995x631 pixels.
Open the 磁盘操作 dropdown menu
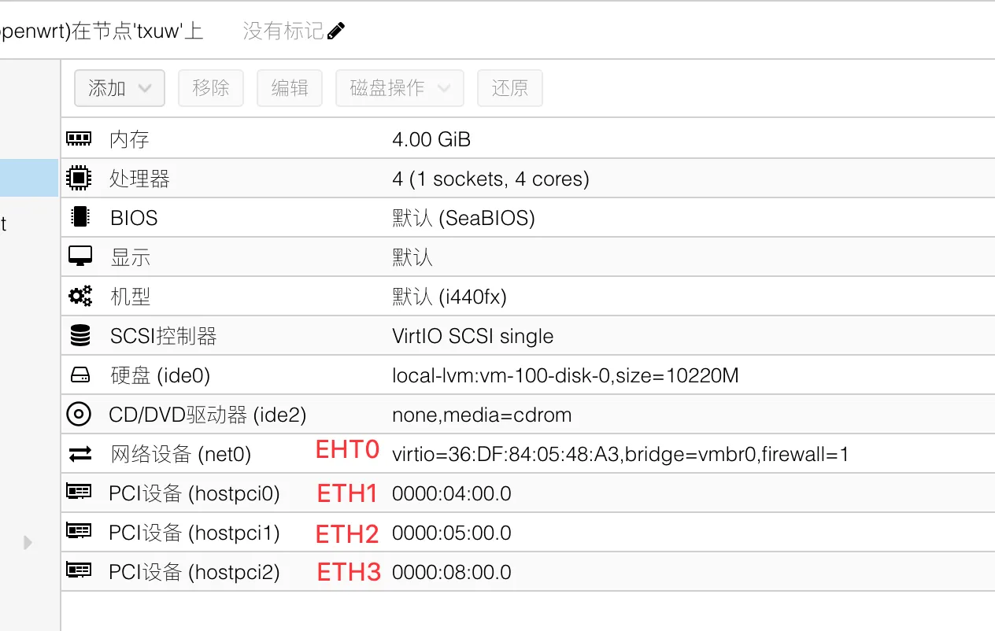point(400,88)
